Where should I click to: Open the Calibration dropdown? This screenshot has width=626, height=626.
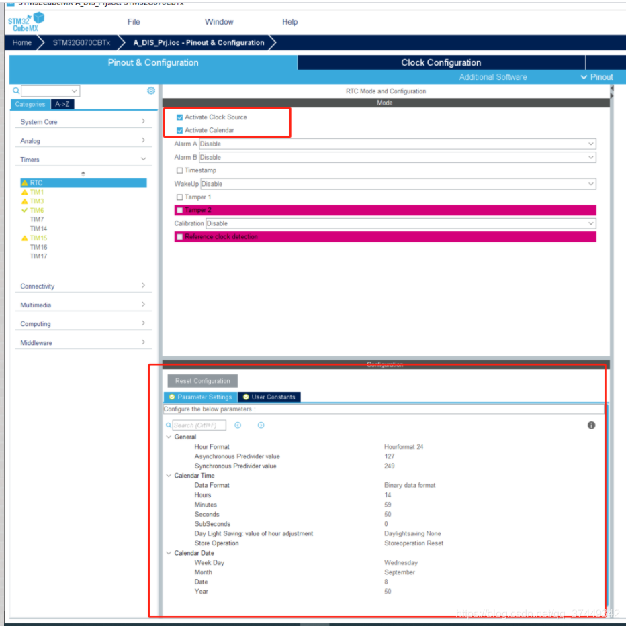click(x=401, y=223)
